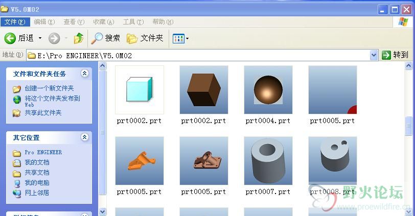Image resolution: width=415 pixels, height=216 pixels.
Task: Open the View (查看) menu
Action: [x=74, y=22]
